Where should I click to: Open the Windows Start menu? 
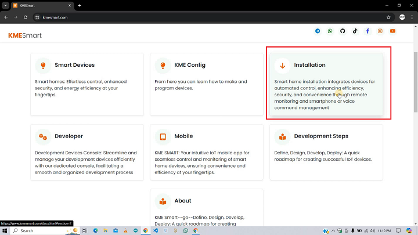coord(5,231)
